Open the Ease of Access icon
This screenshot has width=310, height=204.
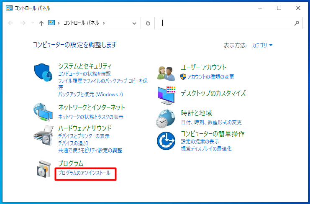[166, 140]
